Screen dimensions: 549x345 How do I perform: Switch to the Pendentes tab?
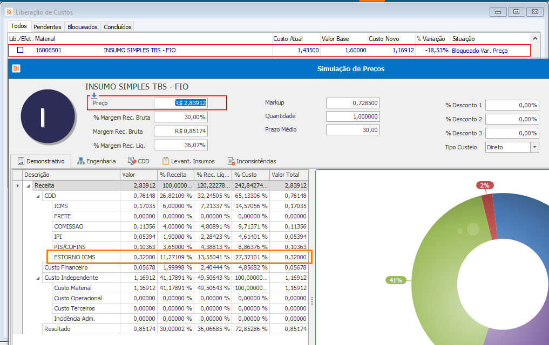(x=48, y=27)
